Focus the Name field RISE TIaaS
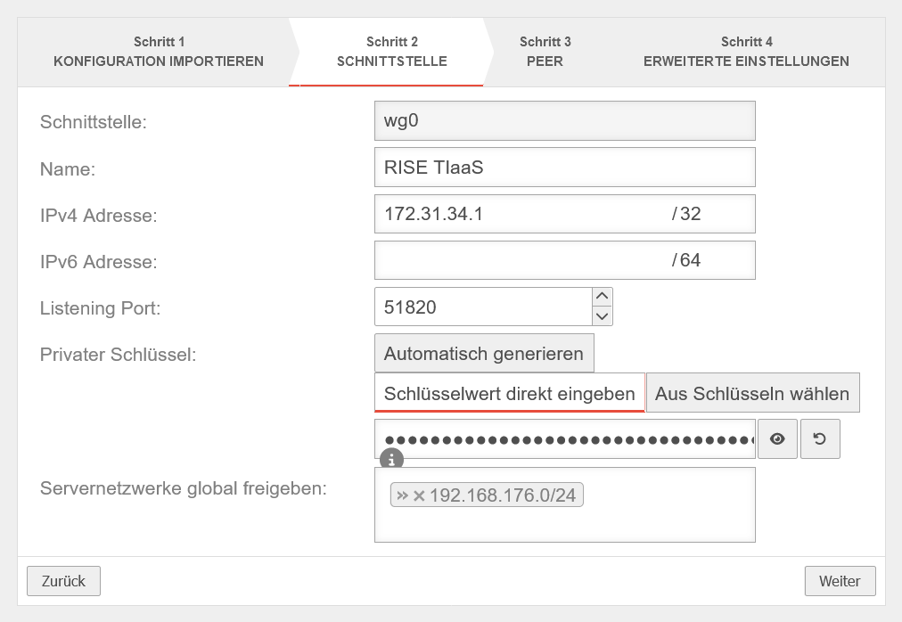The image size is (902, 622). [x=564, y=167]
